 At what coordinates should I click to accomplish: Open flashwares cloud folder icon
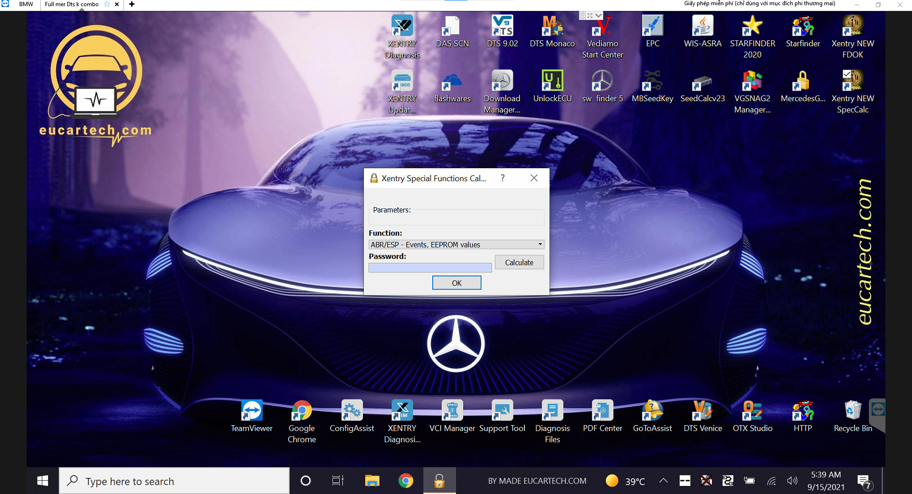452,86
